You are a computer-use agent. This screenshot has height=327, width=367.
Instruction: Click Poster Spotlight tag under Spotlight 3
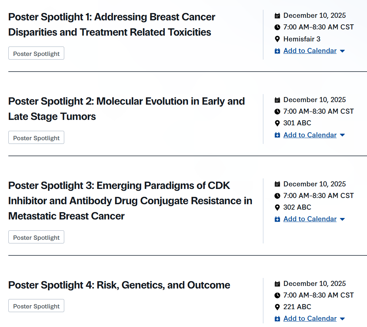tap(36, 237)
